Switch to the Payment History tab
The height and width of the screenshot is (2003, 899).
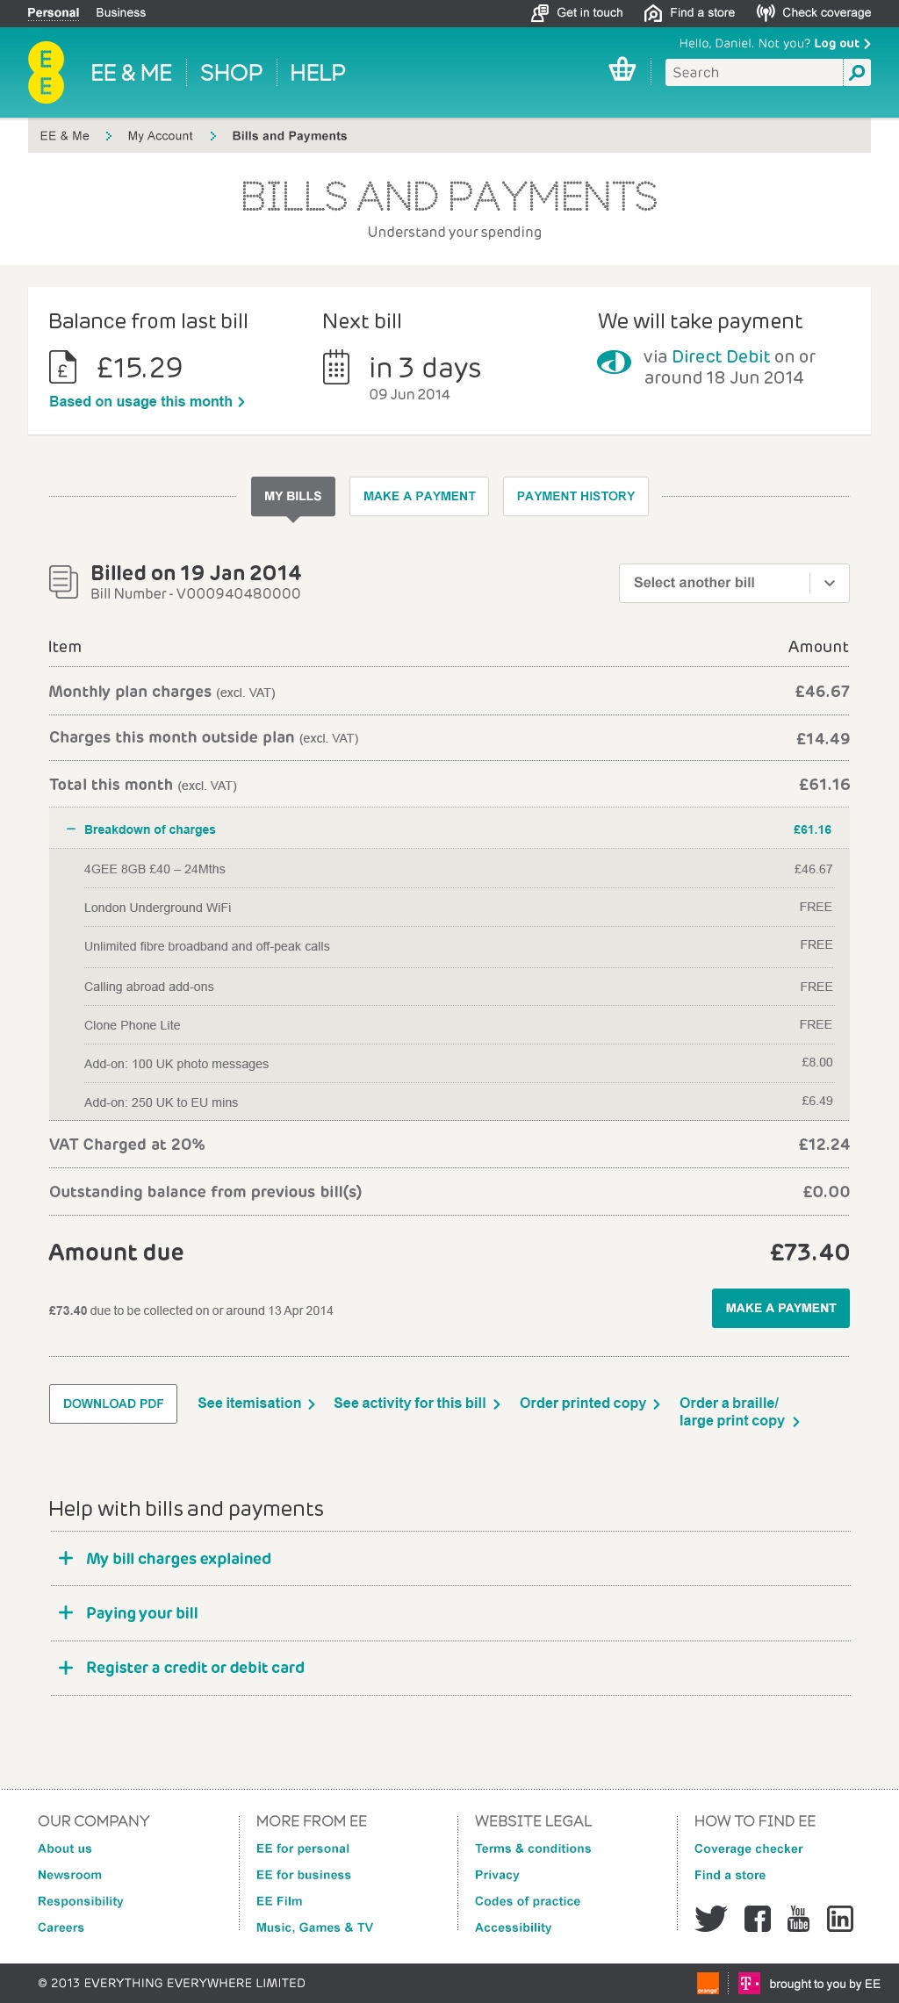pos(576,497)
